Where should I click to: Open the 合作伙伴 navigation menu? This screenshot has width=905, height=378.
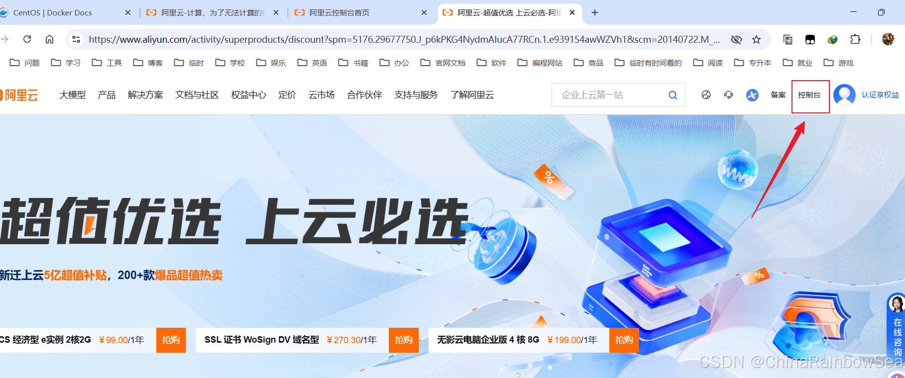tap(364, 95)
